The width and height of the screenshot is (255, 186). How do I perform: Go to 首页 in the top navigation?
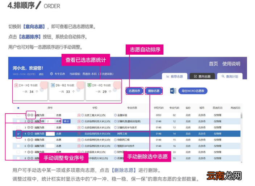(213, 64)
